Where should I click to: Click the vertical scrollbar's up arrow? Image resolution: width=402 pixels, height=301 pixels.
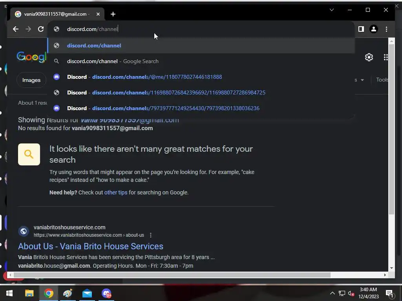(391, 41)
